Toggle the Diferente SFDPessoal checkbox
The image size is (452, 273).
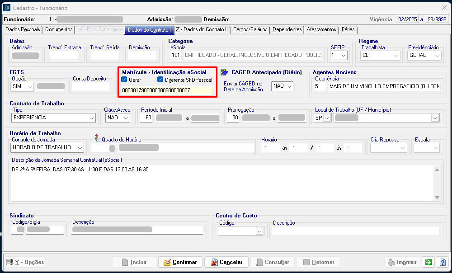point(160,80)
